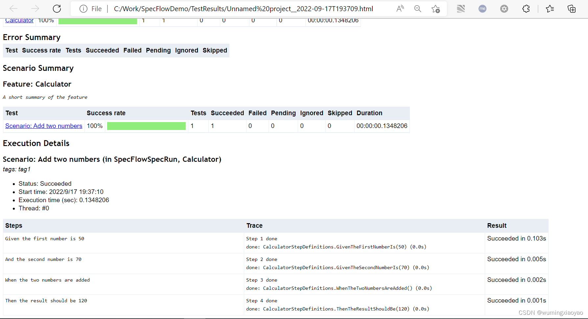Open the 'me' extension
The width and height of the screenshot is (588, 319).
coord(482,9)
